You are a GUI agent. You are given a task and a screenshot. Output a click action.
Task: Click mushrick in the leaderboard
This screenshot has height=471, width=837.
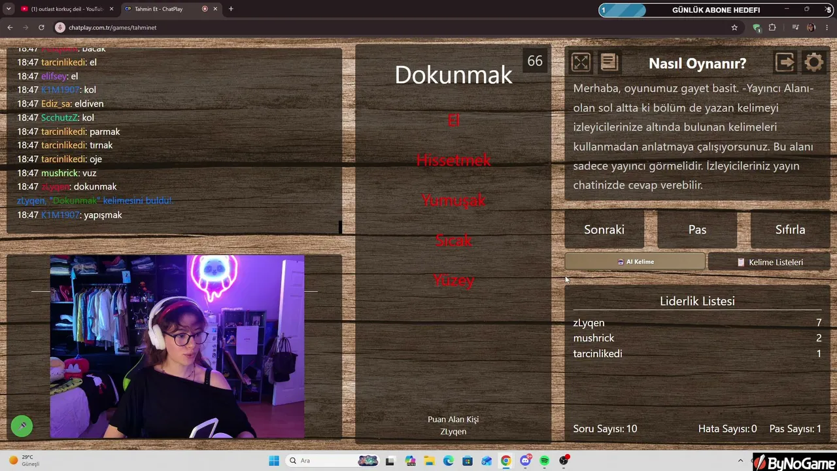click(594, 338)
